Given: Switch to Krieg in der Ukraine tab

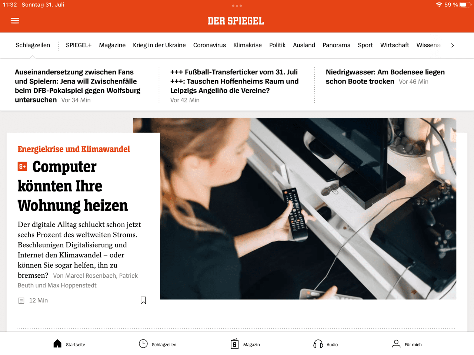Looking at the screenshot, I should (159, 45).
